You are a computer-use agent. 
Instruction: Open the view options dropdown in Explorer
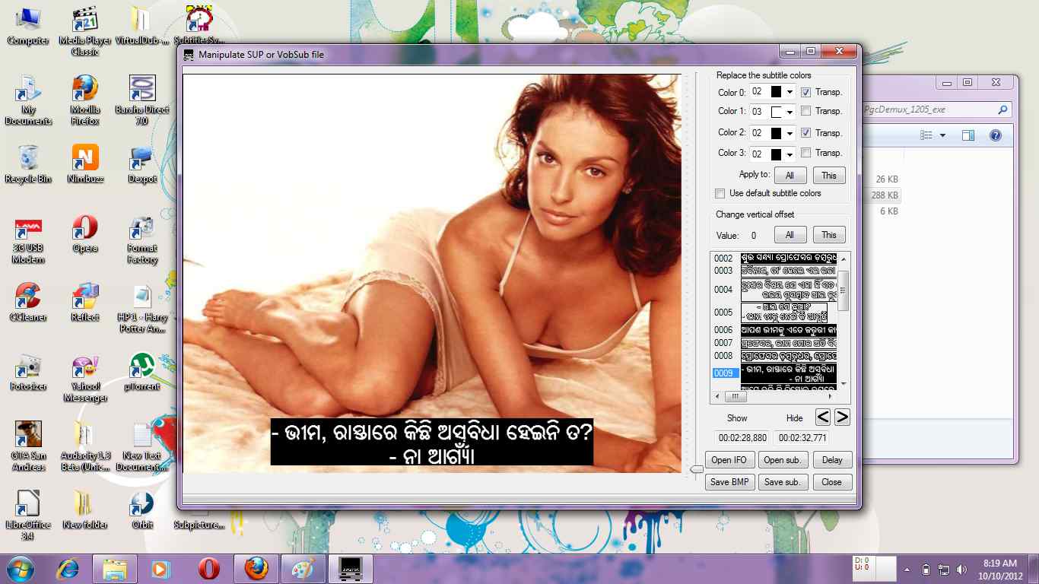pyautogui.click(x=942, y=135)
